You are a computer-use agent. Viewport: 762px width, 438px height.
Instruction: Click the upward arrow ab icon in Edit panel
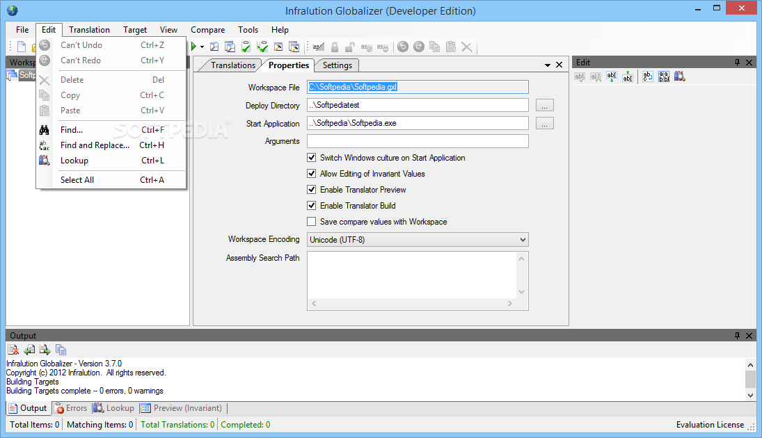click(x=628, y=76)
